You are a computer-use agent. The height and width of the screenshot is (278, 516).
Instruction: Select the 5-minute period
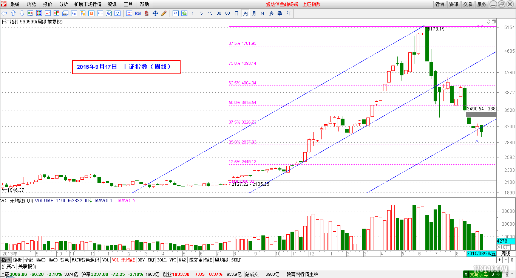click(x=201, y=13)
